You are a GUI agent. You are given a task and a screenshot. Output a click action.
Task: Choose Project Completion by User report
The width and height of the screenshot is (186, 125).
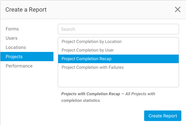pos(118,50)
